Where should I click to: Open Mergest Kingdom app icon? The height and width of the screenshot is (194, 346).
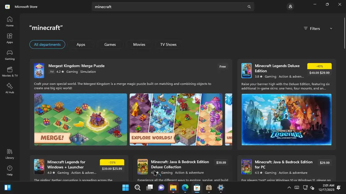click(x=39, y=71)
